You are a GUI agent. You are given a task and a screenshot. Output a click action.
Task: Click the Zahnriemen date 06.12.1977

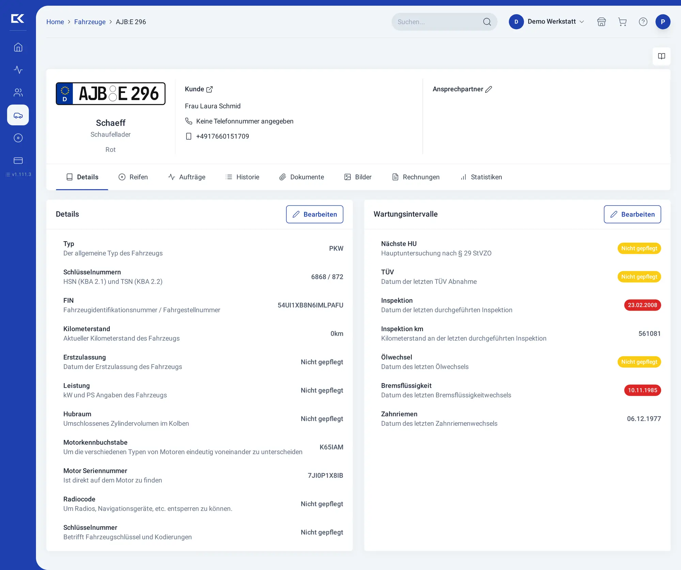pyautogui.click(x=644, y=419)
